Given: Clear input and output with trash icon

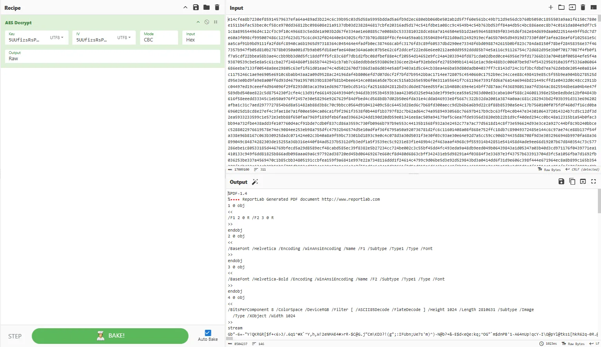Looking at the screenshot, I should click(583, 7).
